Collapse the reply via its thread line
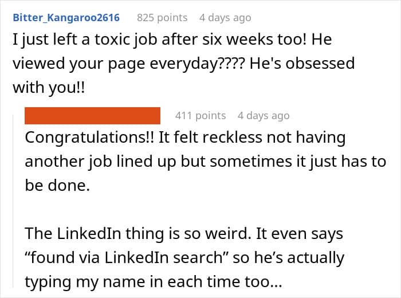The height and width of the screenshot is (298, 401). pos(13,201)
